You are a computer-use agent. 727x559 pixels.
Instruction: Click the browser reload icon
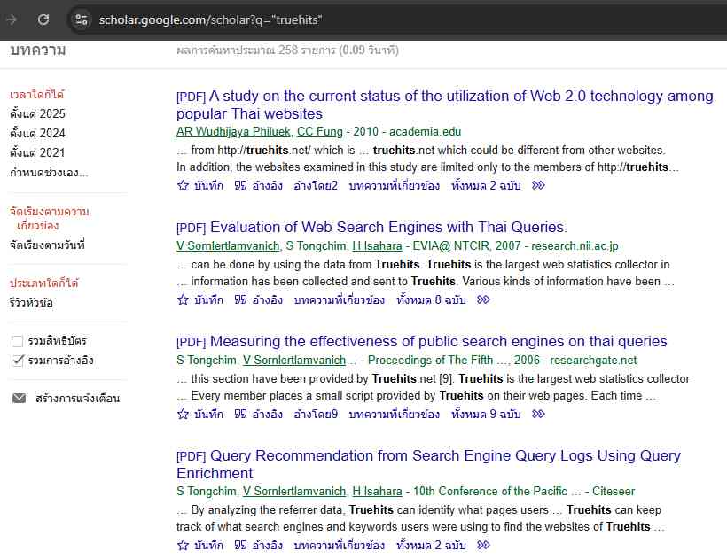[43, 19]
